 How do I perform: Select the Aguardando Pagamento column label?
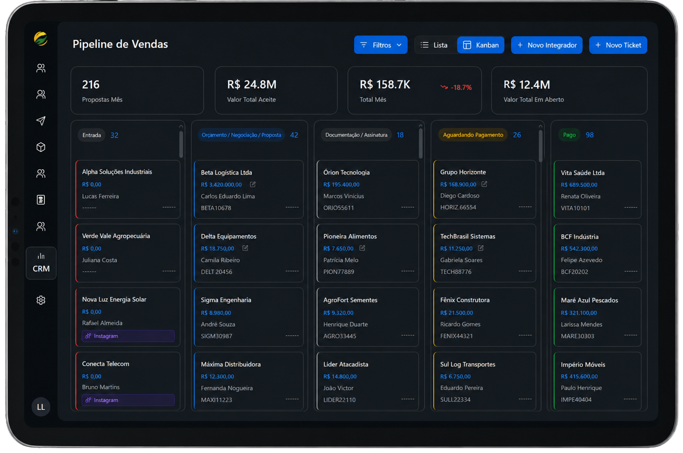coord(473,135)
